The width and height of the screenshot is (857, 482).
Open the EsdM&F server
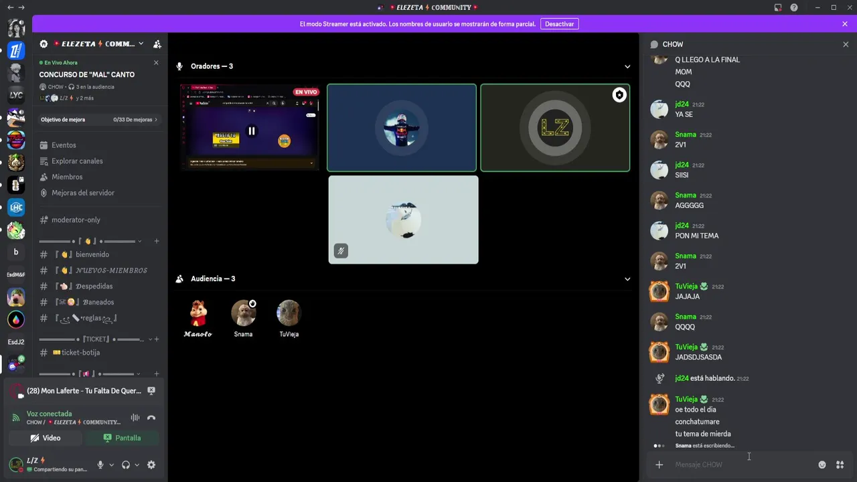16,274
